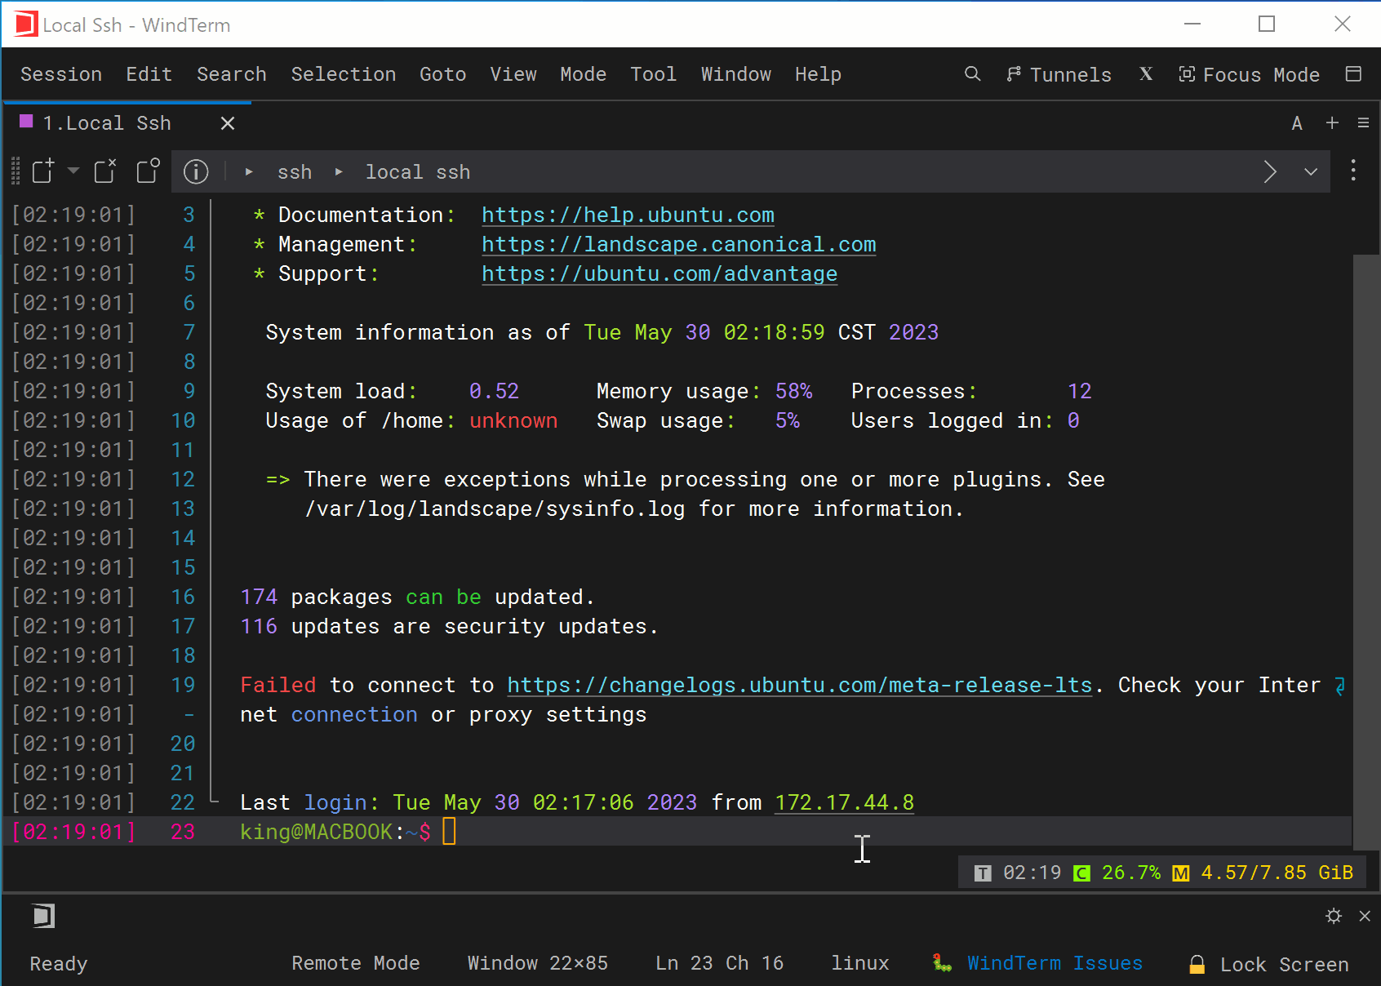Open the Search menu
This screenshot has height=986, width=1381.
point(232,74)
